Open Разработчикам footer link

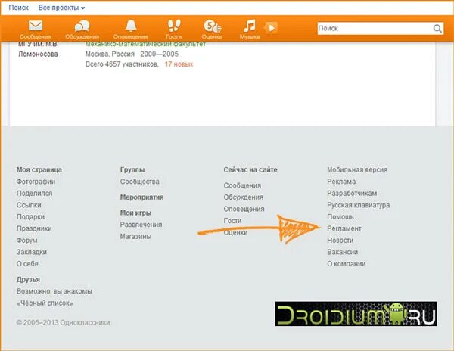(352, 194)
